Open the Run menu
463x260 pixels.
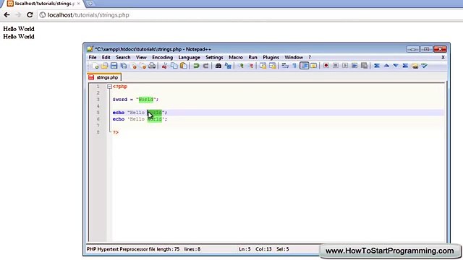tap(252, 58)
